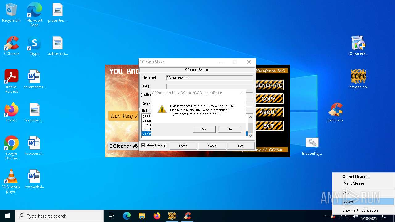
Task: Click the taskbar search box
Action: coord(59,216)
